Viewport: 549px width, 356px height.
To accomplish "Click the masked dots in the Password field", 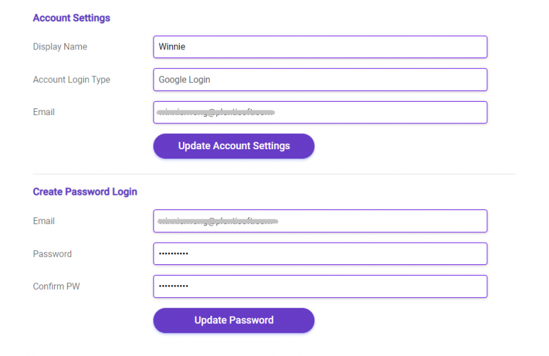I will click(174, 254).
